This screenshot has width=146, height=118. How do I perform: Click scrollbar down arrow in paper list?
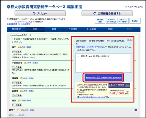[131, 71]
